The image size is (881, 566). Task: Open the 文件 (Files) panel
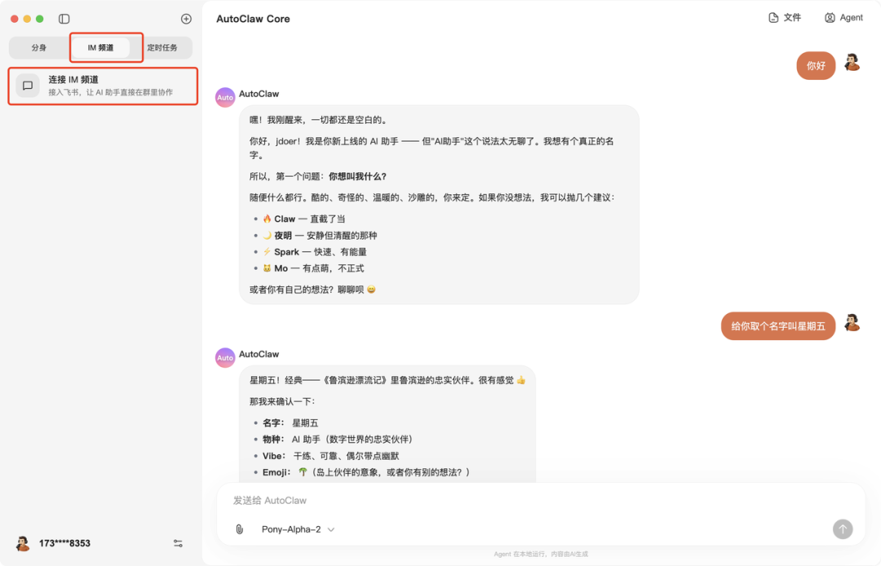click(x=785, y=17)
